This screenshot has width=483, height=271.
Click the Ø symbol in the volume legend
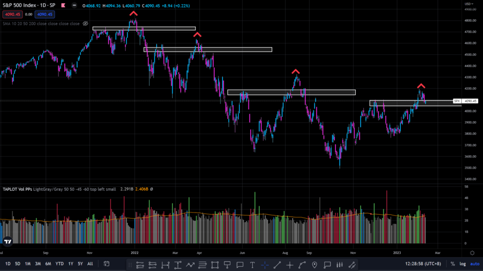point(151,189)
